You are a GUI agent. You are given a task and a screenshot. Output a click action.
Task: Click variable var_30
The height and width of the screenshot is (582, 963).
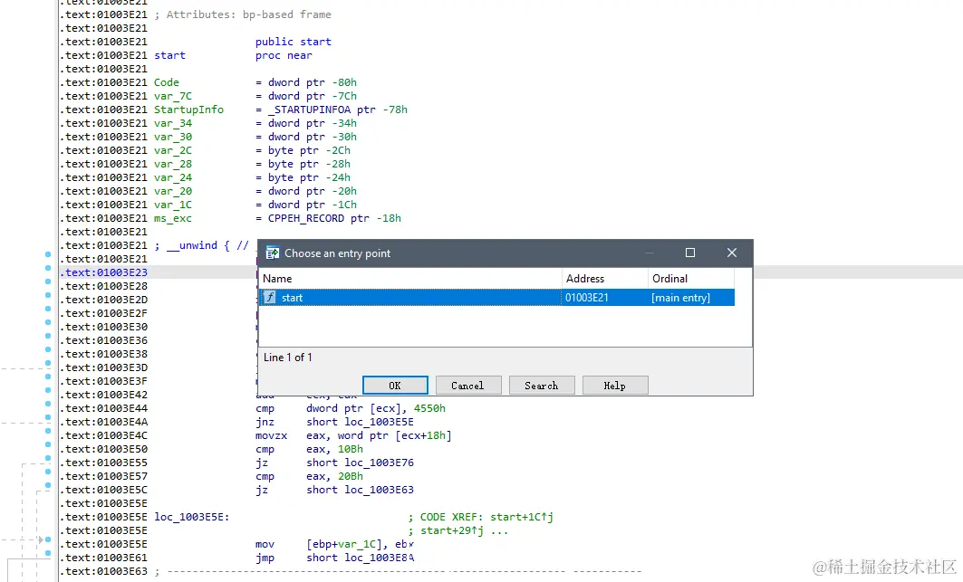172,137
